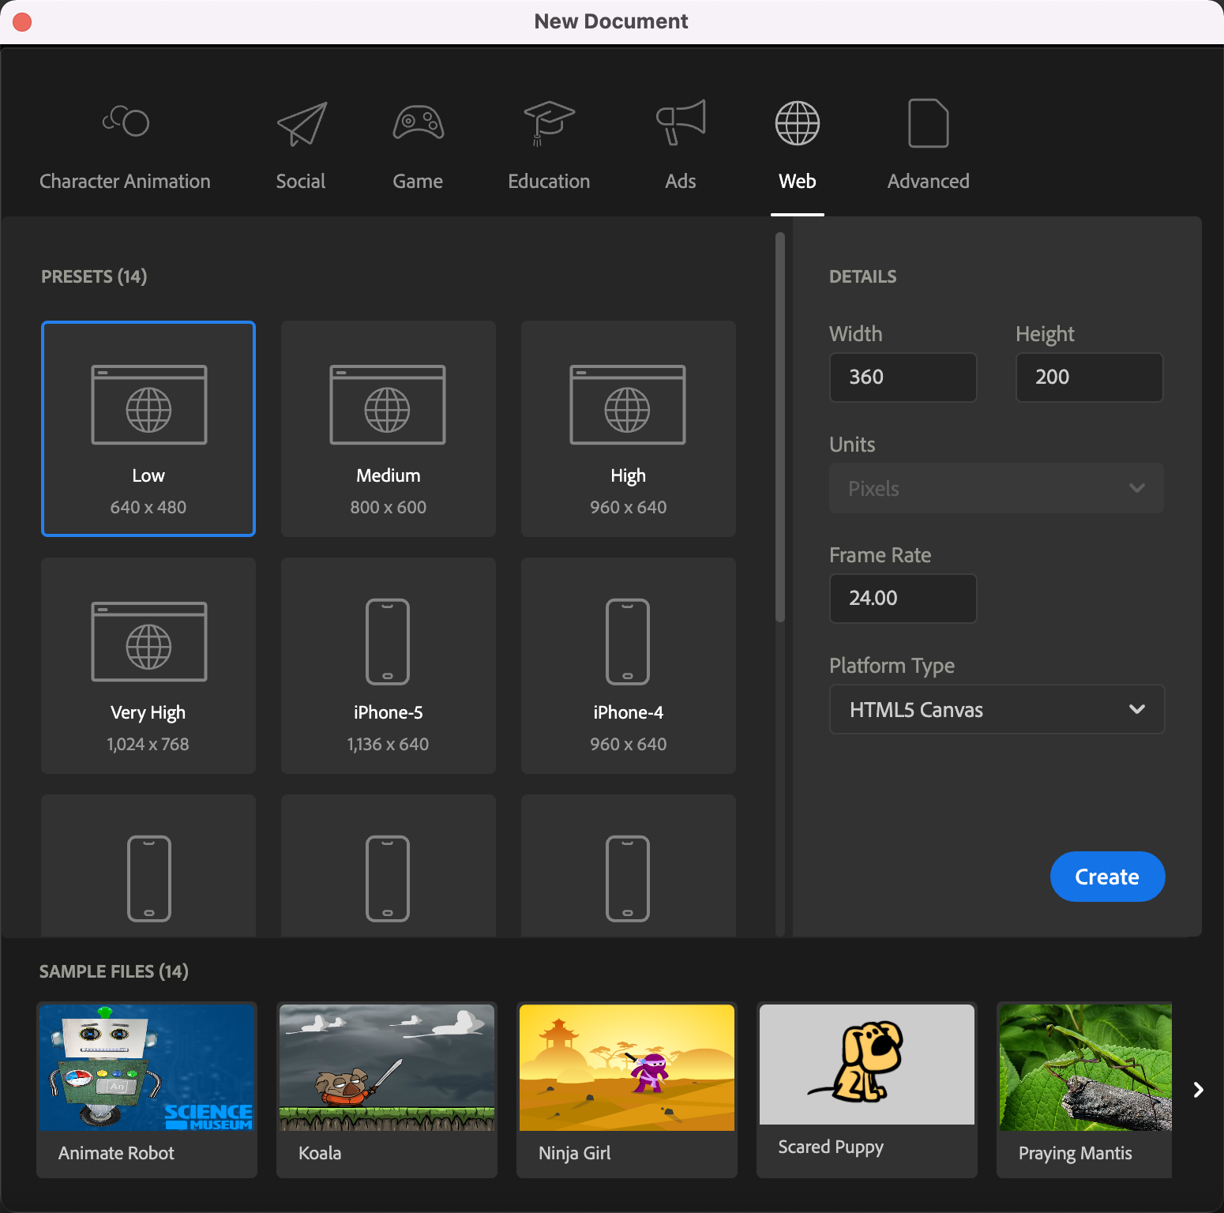Click the Width input field
The image size is (1224, 1213).
pos(903,377)
